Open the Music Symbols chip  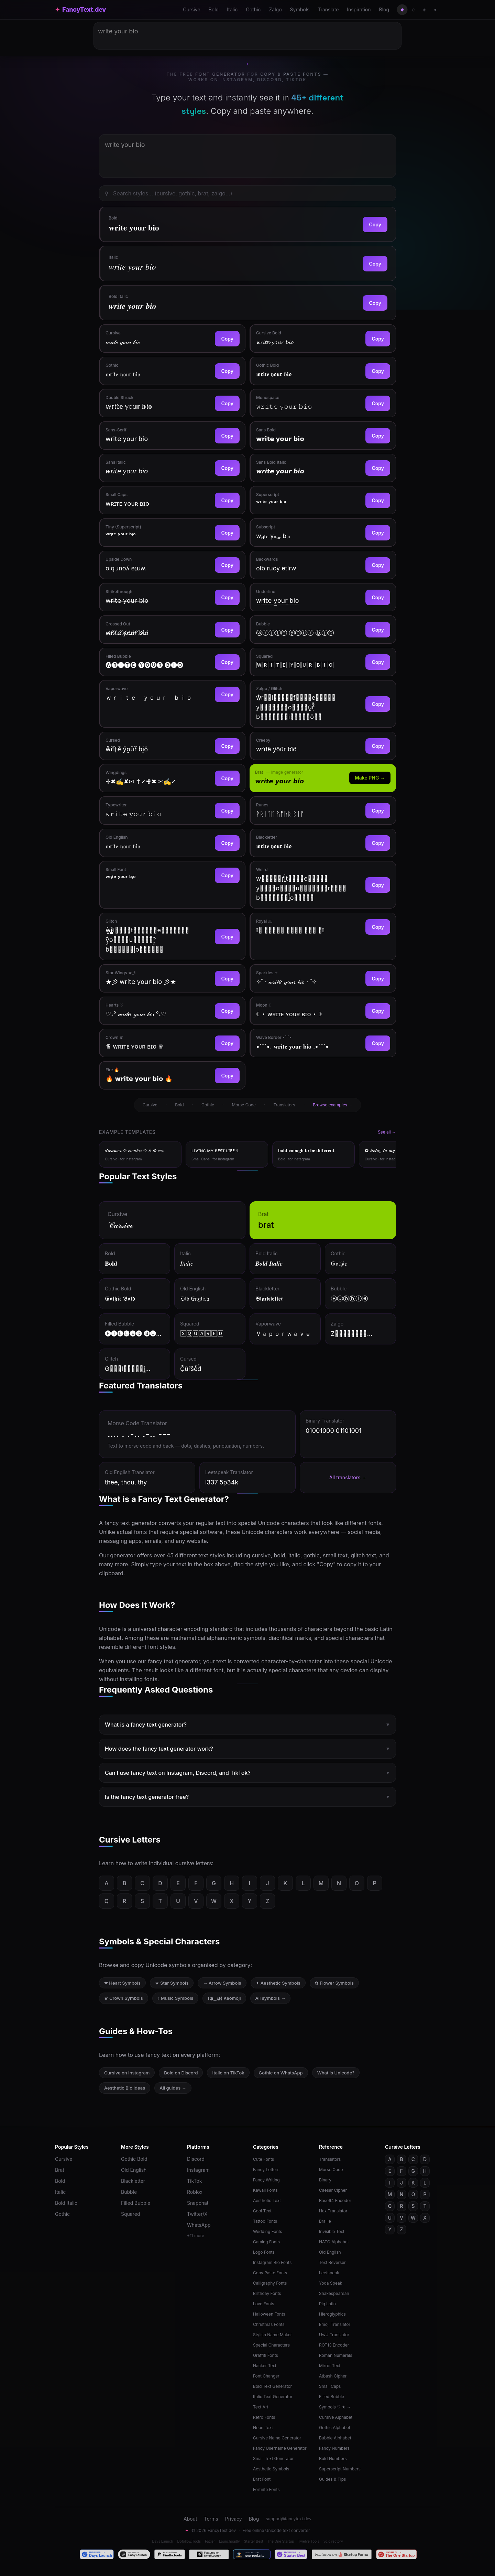tap(175, 1998)
